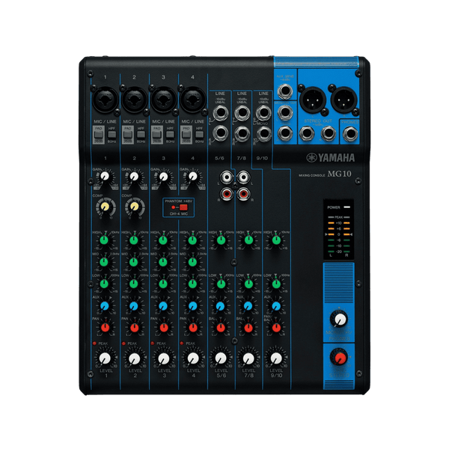Viewport: 449px width, 449px height.
Task: Click the AUX SEND output jack
Action: coord(285,91)
